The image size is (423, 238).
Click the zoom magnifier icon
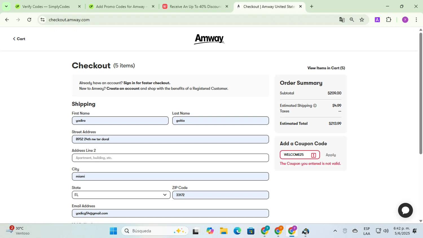[352, 20]
